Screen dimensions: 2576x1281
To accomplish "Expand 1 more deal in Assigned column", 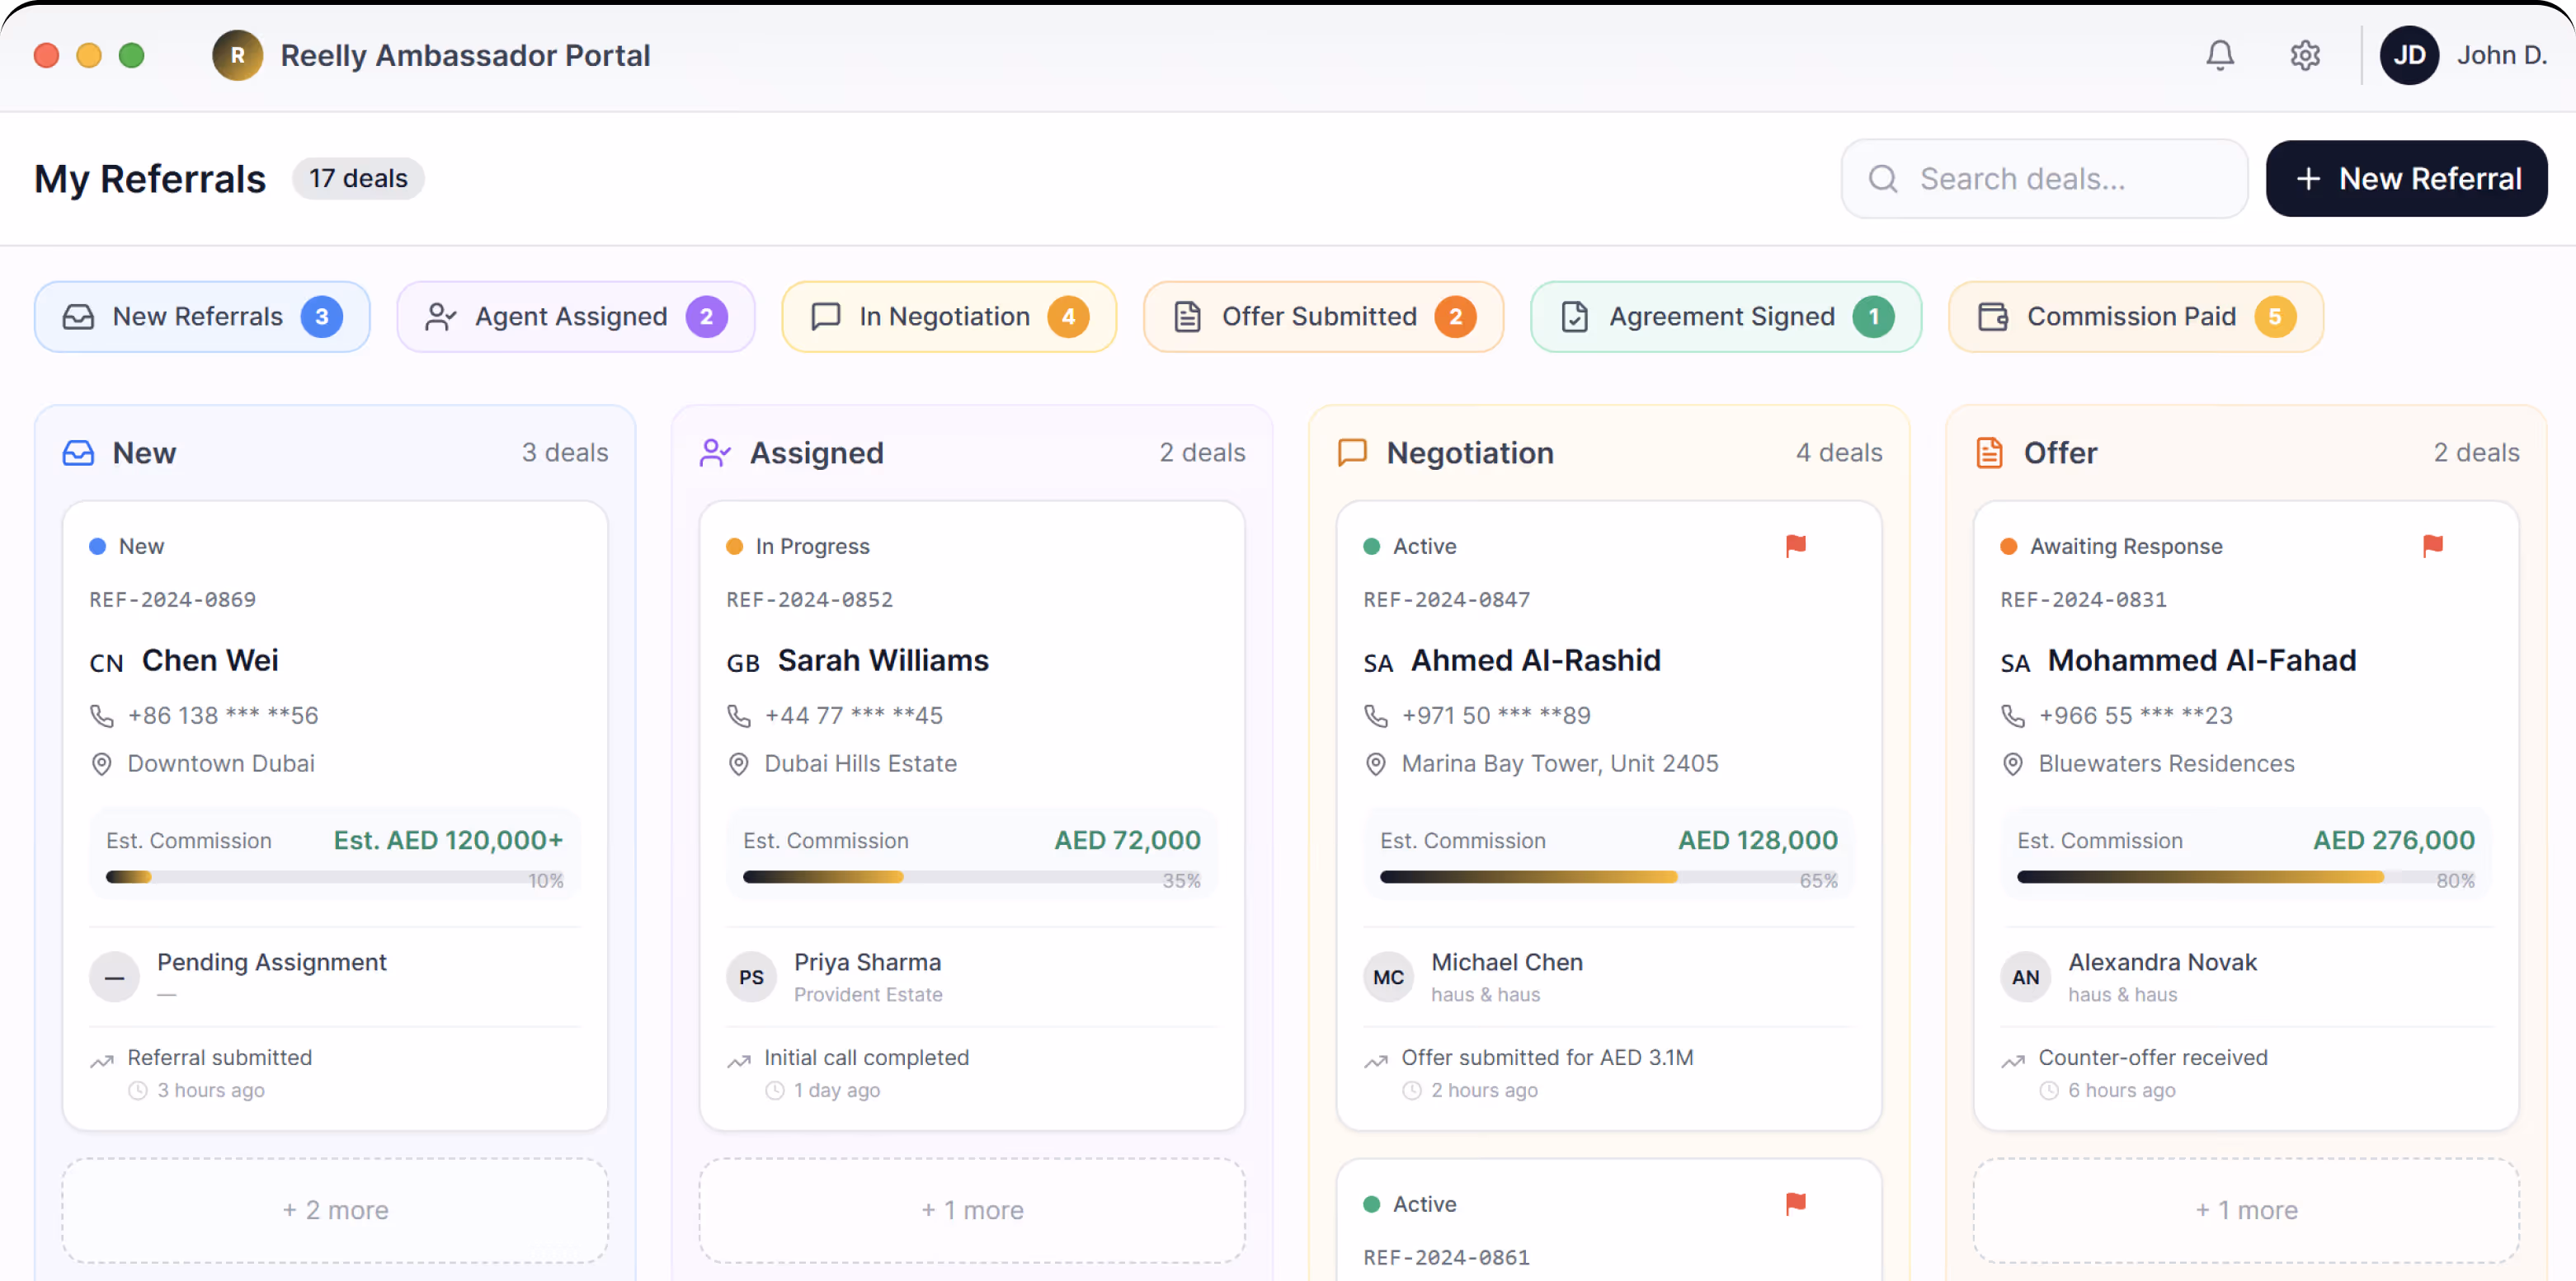I will click(x=972, y=1210).
